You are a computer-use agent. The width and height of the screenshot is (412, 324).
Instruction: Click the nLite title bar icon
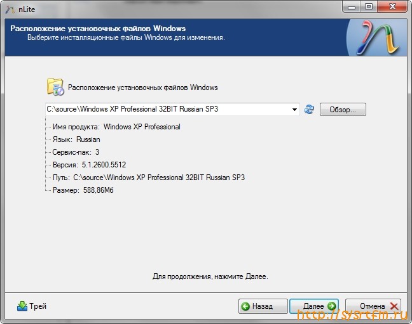(10, 10)
